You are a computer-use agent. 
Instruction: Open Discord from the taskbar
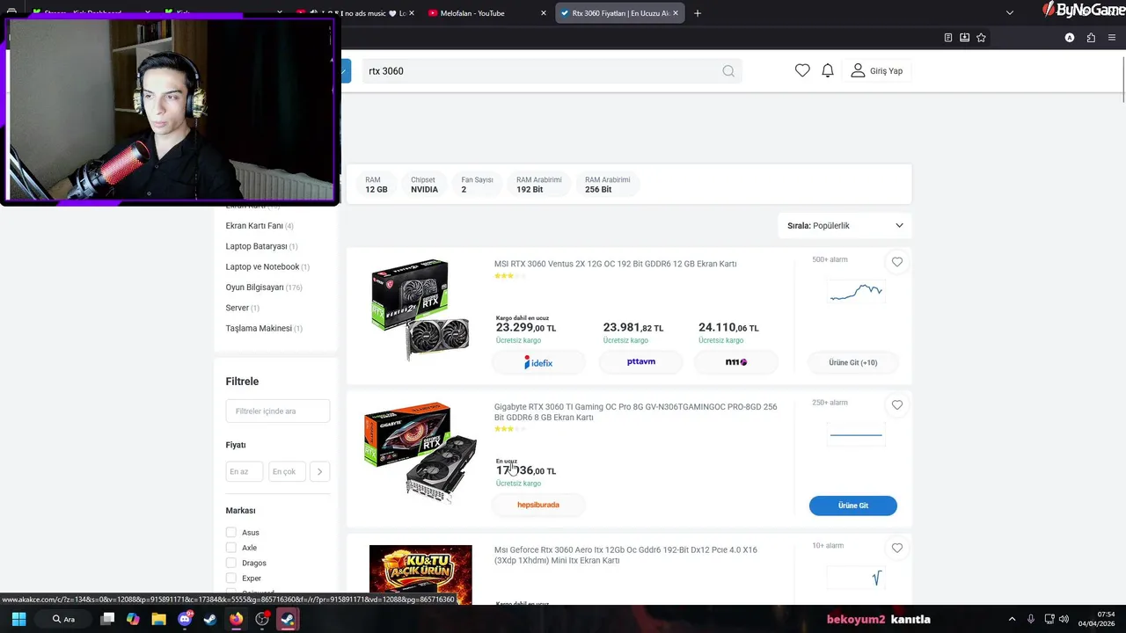click(185, 619)
